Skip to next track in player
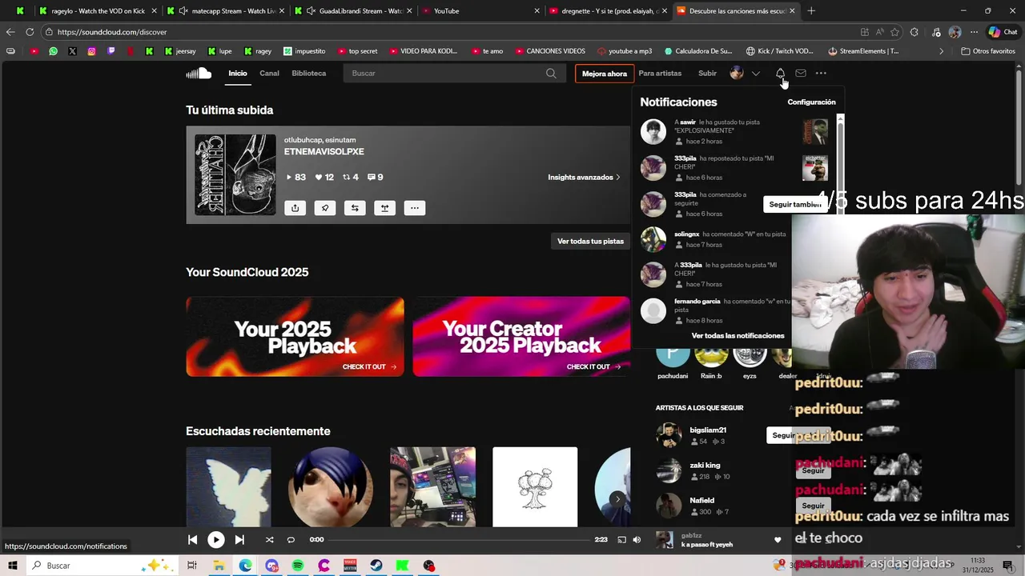The height and width of the screenshot is (576, 1025). pos(239,540)
